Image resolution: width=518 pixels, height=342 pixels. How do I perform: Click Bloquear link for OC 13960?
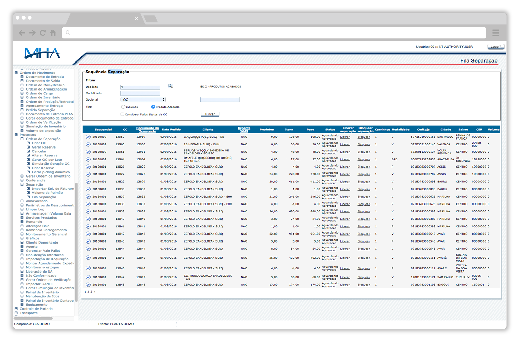[x=364, y=144]
